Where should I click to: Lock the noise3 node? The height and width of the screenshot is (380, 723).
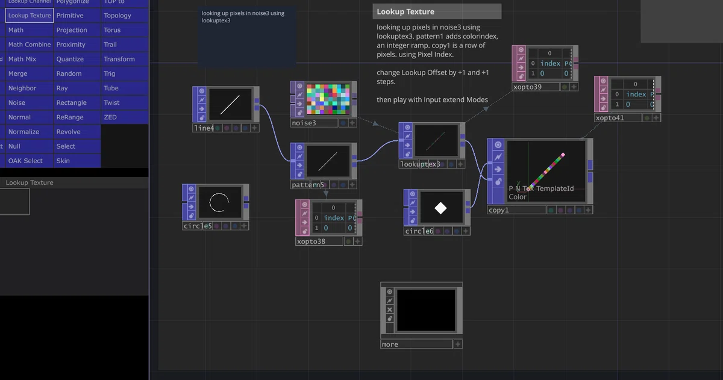(x=300, y=112)
